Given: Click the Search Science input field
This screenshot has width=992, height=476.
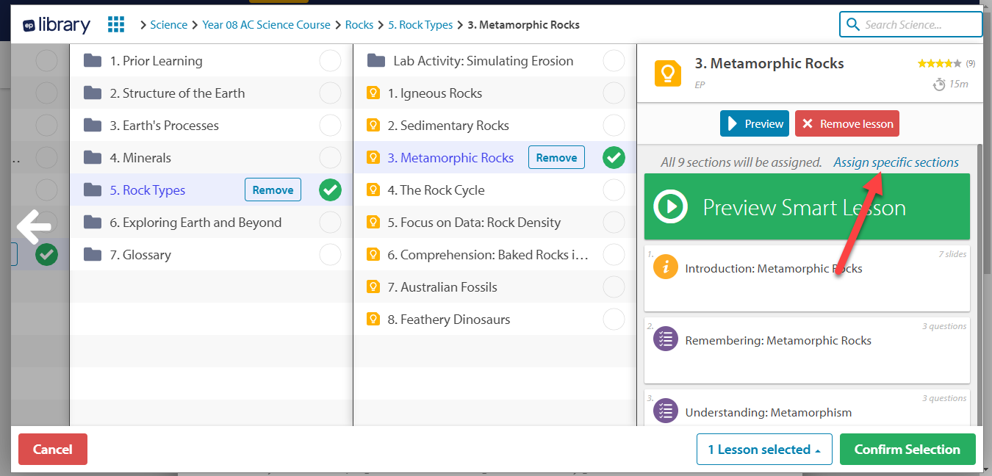Looking at the screenshot, I should 919,24.
